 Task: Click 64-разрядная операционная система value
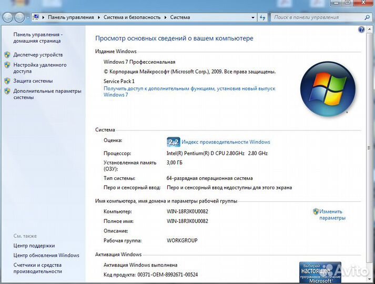[209, 178]
